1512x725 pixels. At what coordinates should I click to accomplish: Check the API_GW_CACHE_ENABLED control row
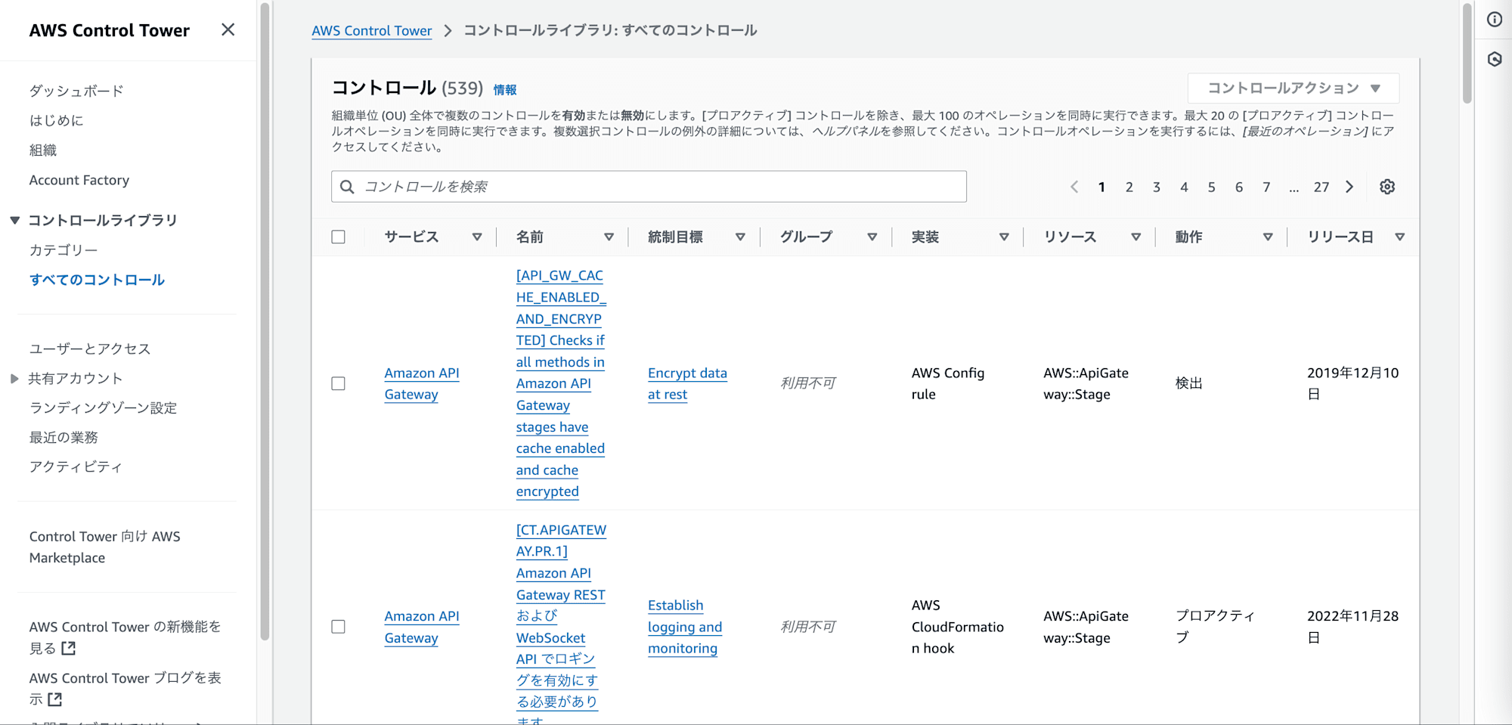tap(339, 383)
